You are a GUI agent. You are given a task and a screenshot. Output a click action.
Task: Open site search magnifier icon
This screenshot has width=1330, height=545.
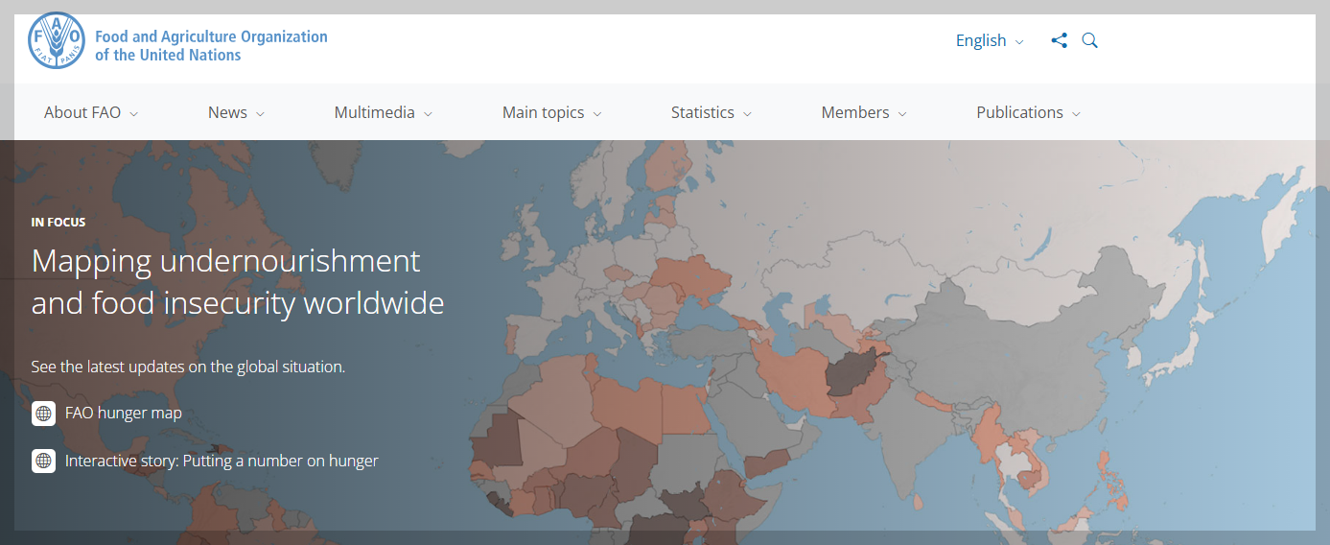coord(1089,40)
